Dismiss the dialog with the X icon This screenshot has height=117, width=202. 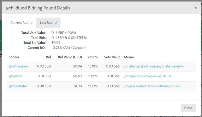point(196,8)
